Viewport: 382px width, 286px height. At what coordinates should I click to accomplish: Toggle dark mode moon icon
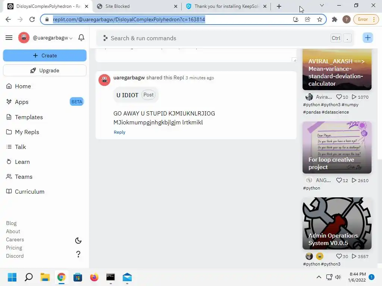tap(78, 241)
